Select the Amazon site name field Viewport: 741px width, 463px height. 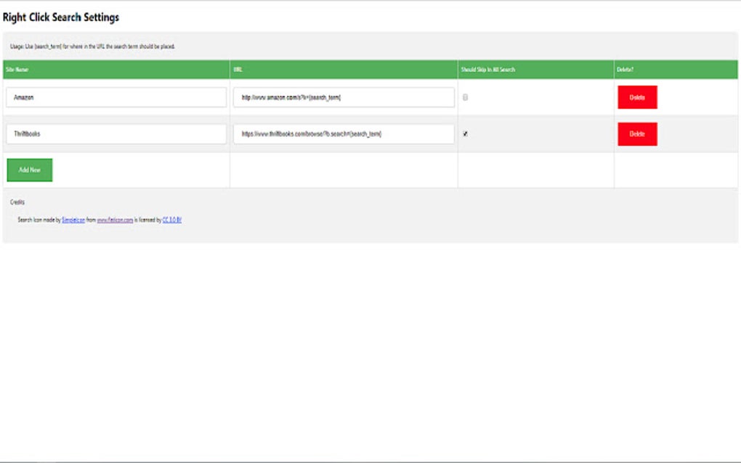(116, 97)
